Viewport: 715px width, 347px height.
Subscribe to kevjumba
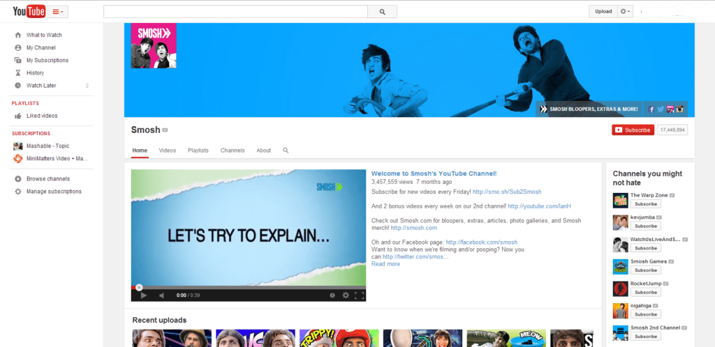coord(646,226)
